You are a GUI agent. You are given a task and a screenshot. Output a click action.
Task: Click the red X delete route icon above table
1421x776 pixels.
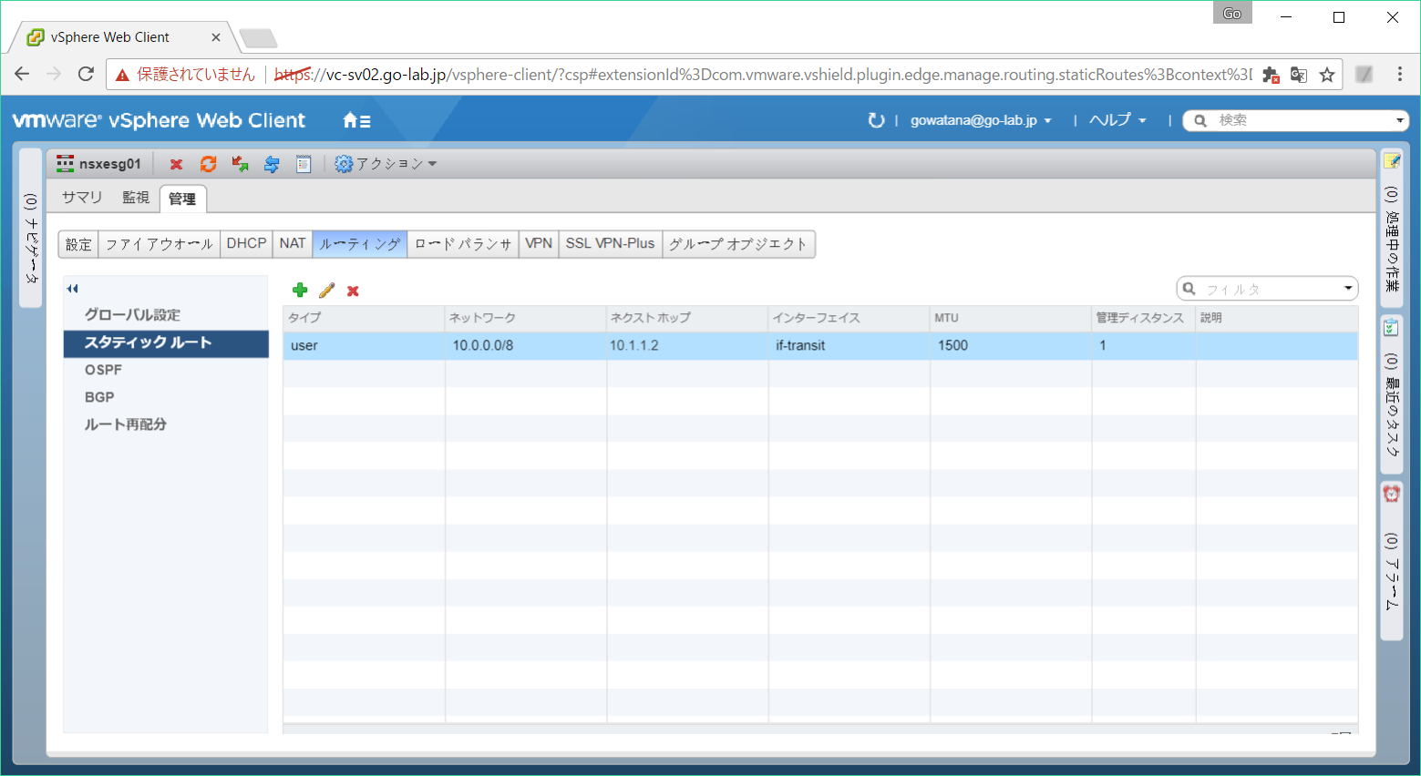click(x=353, y=291)
